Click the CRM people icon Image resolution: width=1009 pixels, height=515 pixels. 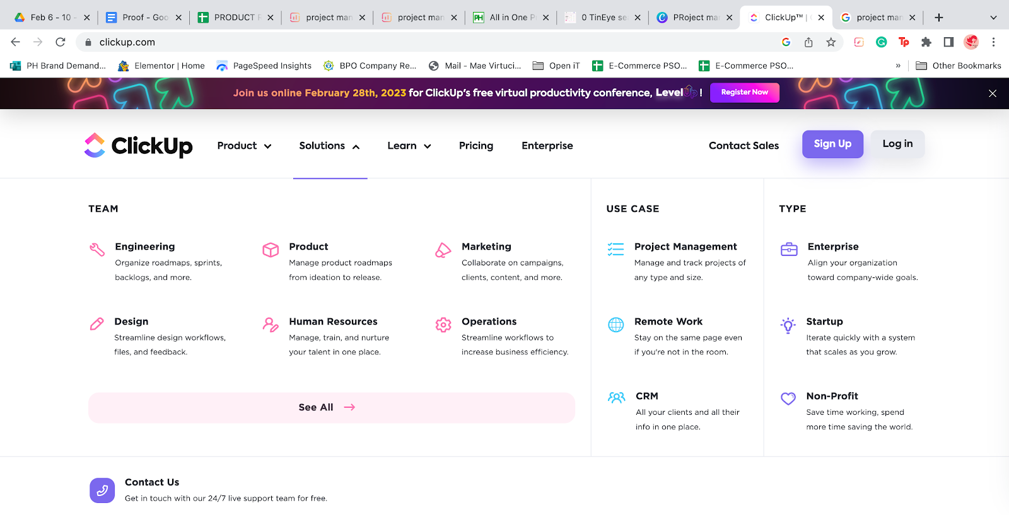point(617,398)
